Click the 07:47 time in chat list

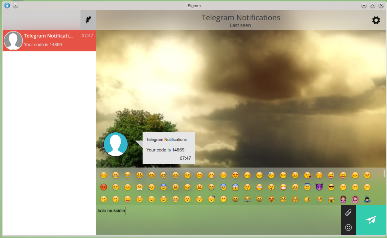(87, 36)
